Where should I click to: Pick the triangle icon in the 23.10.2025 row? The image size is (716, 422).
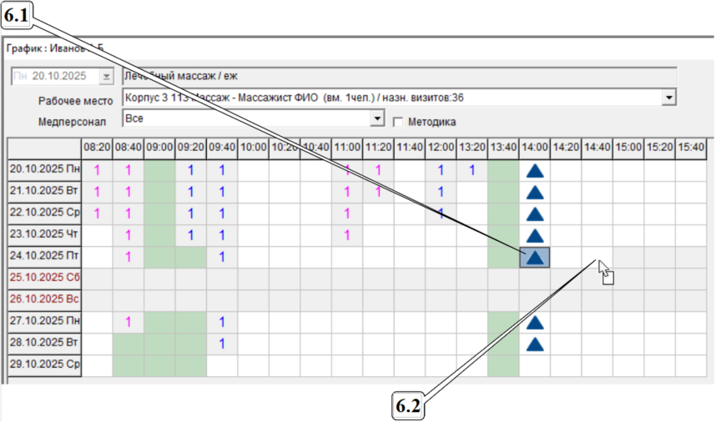click(535, 236)
